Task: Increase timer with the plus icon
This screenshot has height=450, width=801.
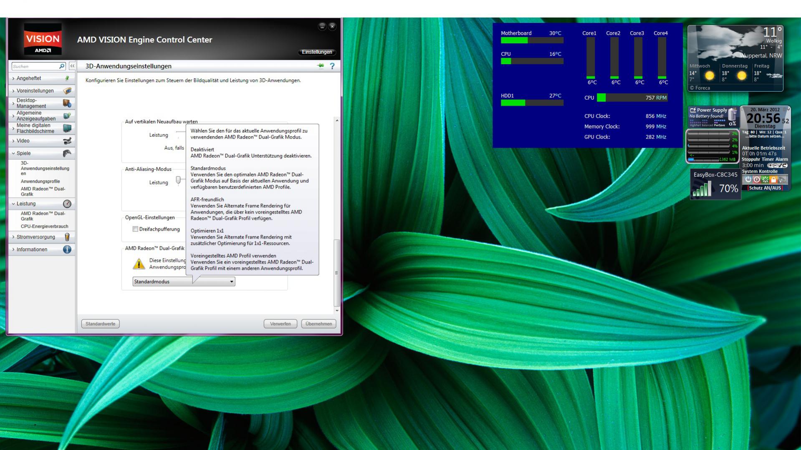Action: click(770, 166)
